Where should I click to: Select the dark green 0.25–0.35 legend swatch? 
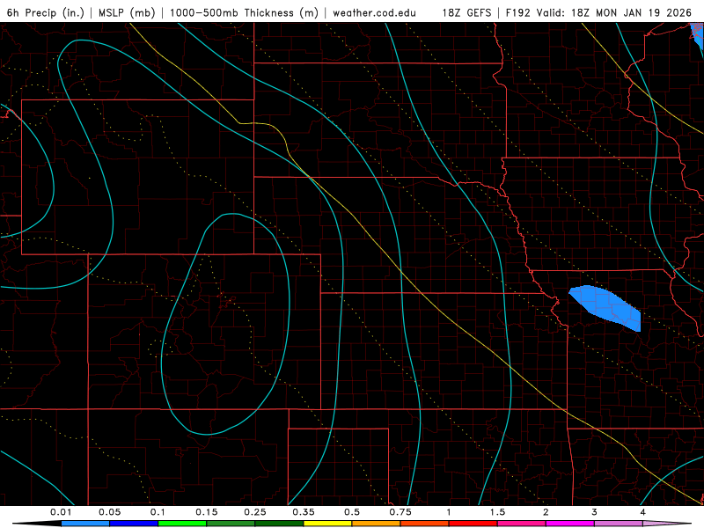(279, 524)
